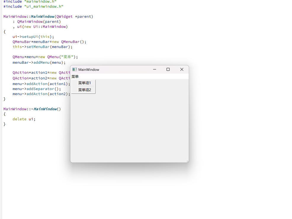Click the QMenuBar*menuBar=new QMenuBar(); line

pos(49,42)
